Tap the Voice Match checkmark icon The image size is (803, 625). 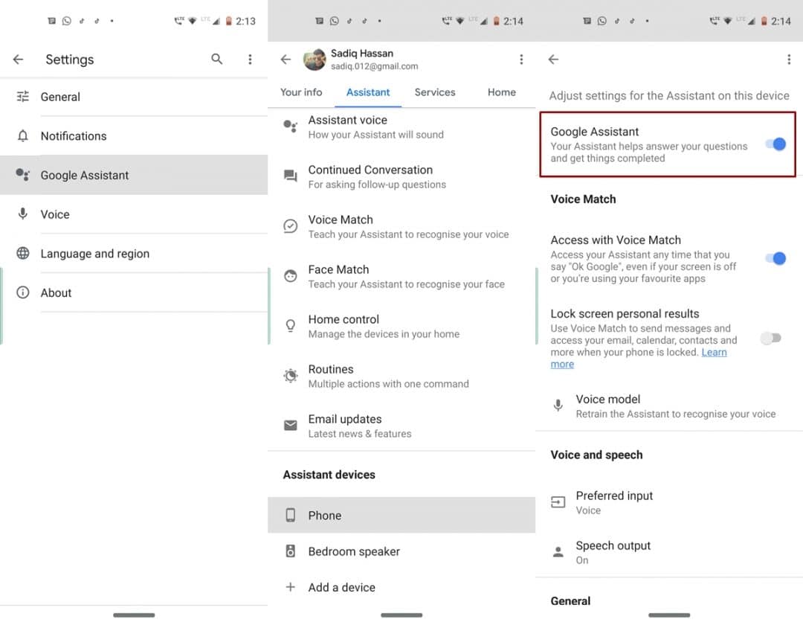click(x=291, y=226)
